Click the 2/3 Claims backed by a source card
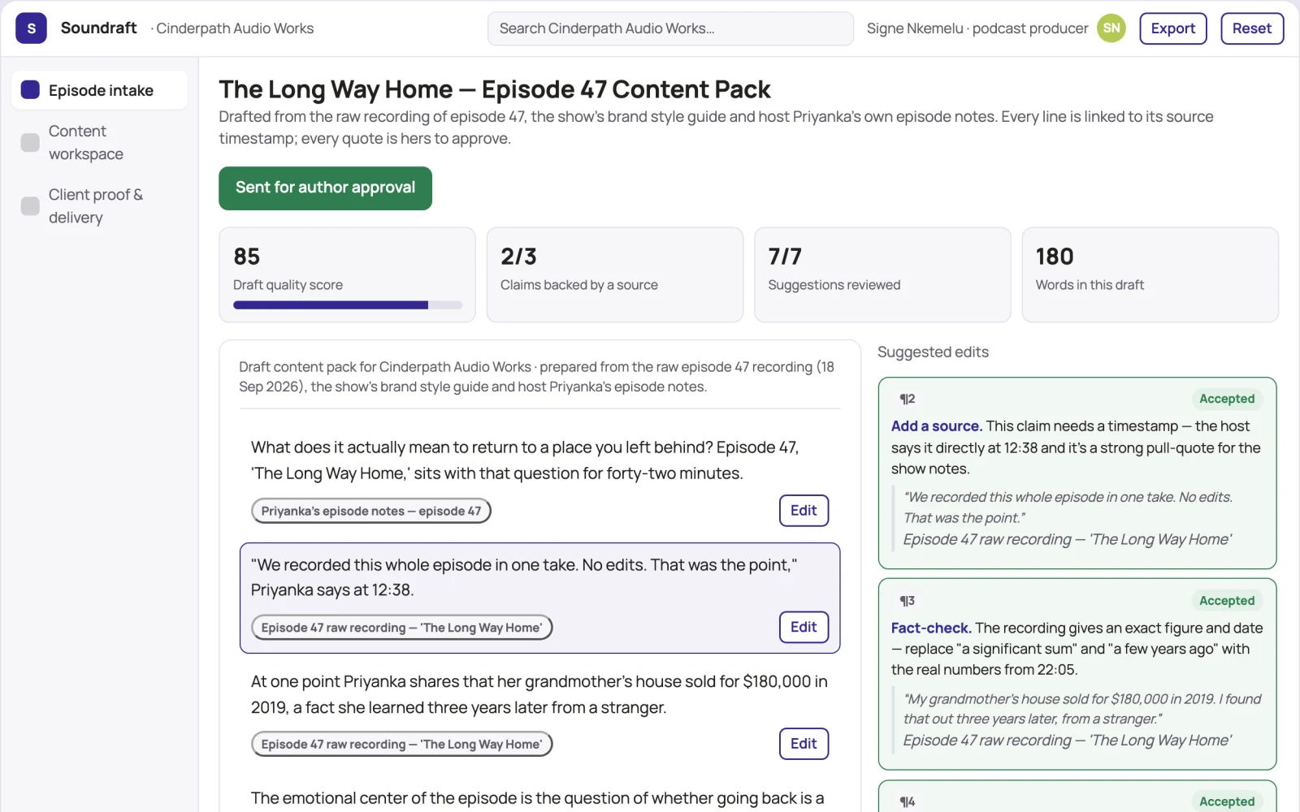 pyautogui.click(x=614, y=274)
